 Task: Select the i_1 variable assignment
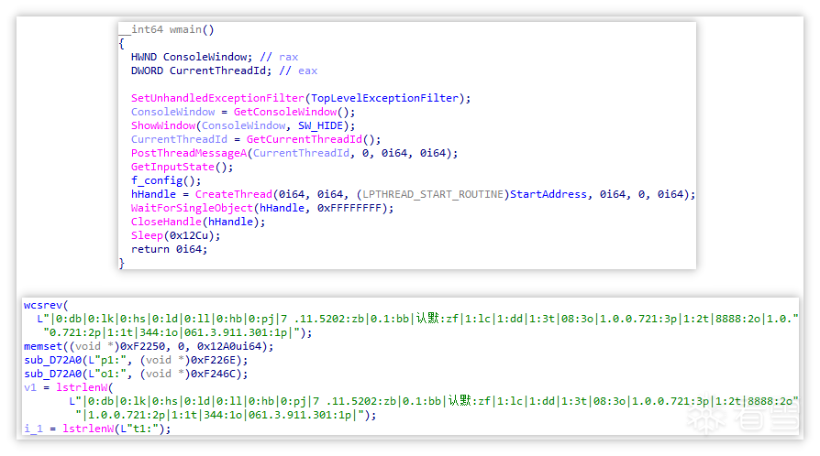click(x=33, y=429)
